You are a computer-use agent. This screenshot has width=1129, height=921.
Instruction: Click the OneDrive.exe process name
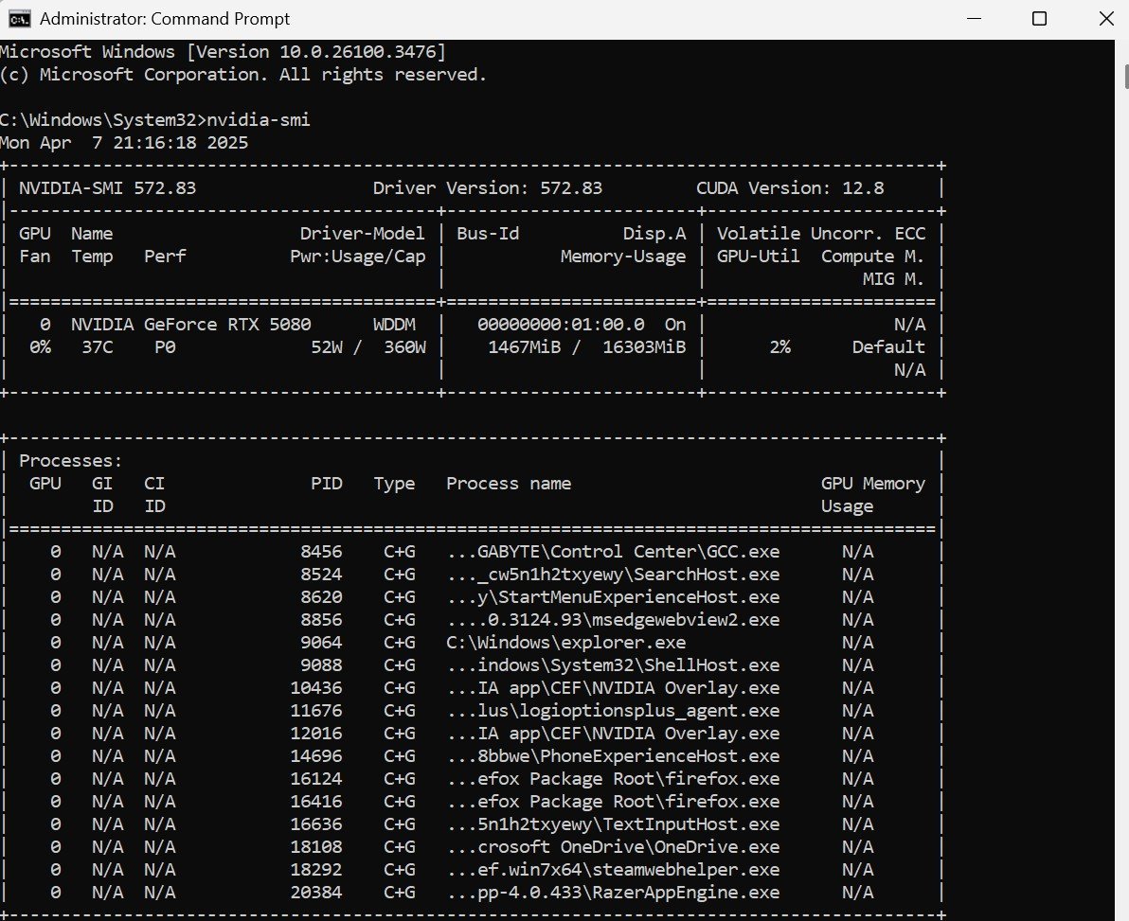pos(613,847)
